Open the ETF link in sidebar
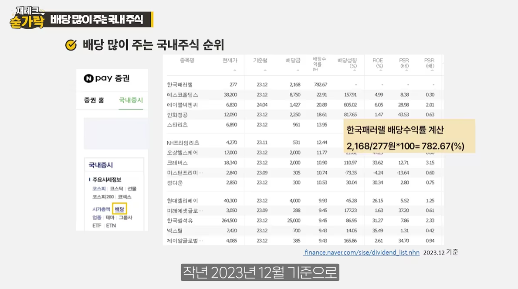 click(x=97, y=225)
